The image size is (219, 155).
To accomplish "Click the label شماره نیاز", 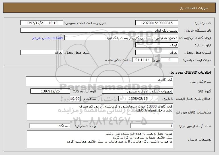I will (203, 23).
